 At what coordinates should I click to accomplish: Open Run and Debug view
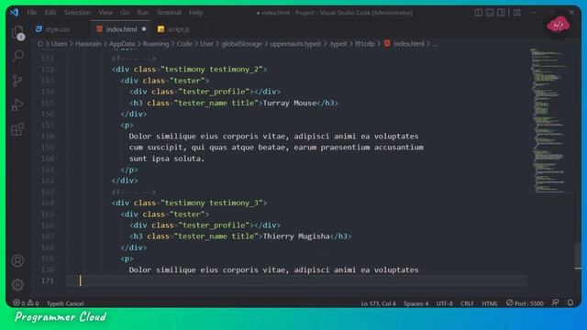pos(17,104)
